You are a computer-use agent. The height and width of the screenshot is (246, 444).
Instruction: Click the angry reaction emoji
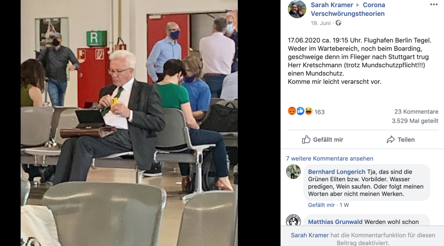click(292, 111)
